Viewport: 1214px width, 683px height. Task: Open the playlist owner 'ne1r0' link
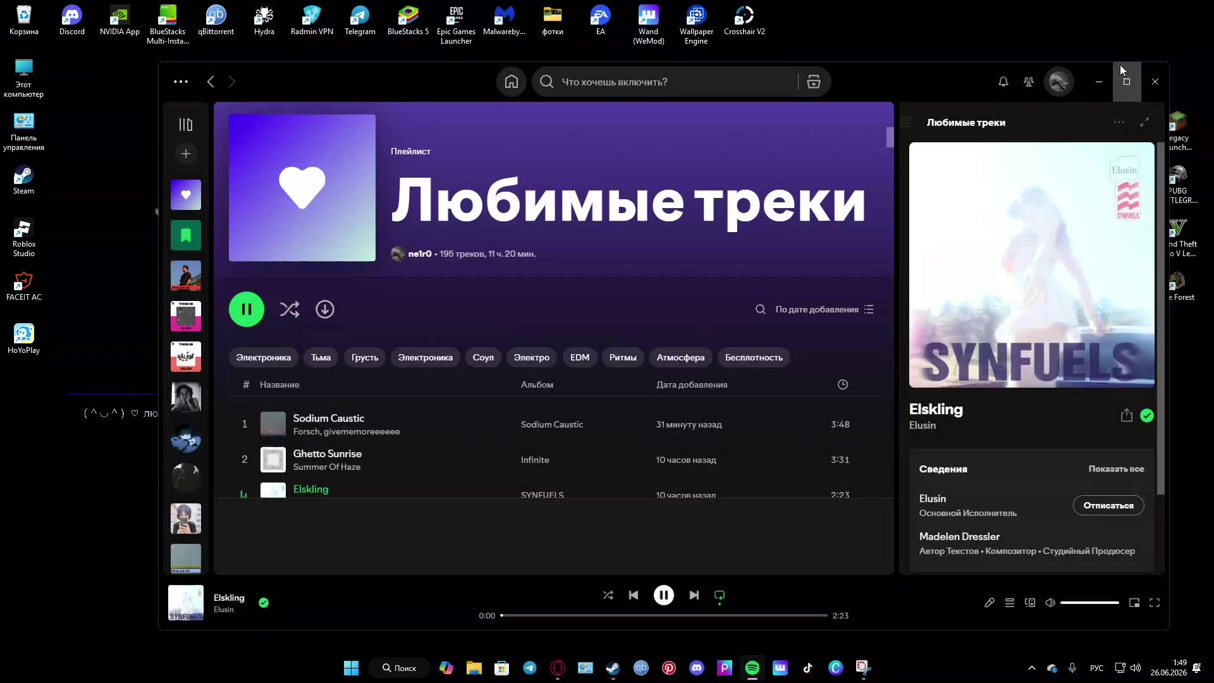420,254
